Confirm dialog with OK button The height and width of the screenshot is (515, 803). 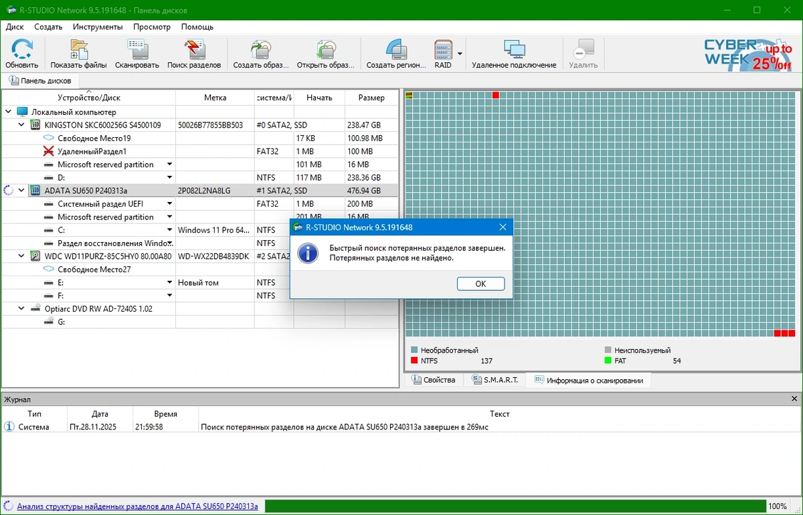480,284
